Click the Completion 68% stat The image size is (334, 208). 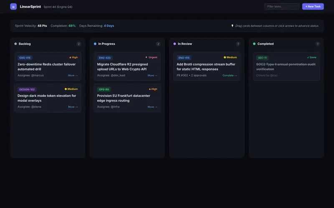[x=63, y=26]
